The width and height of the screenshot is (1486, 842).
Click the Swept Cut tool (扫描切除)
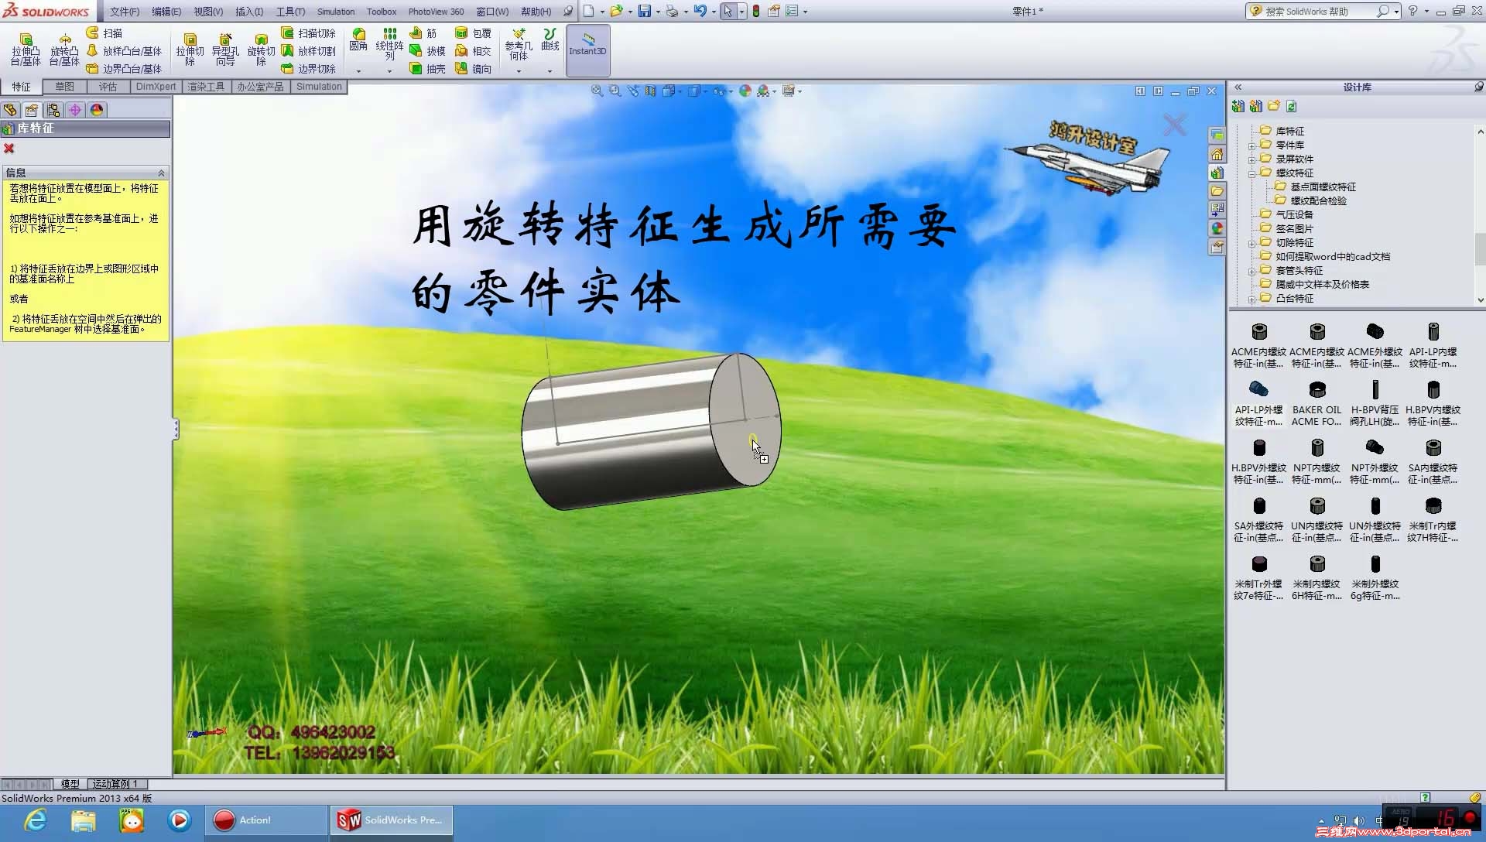308,33
